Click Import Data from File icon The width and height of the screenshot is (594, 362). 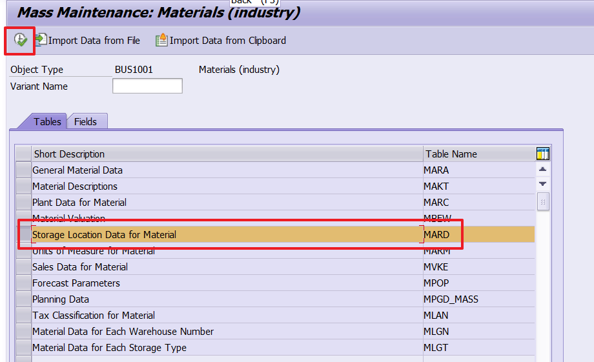click(x=41, y=40)
